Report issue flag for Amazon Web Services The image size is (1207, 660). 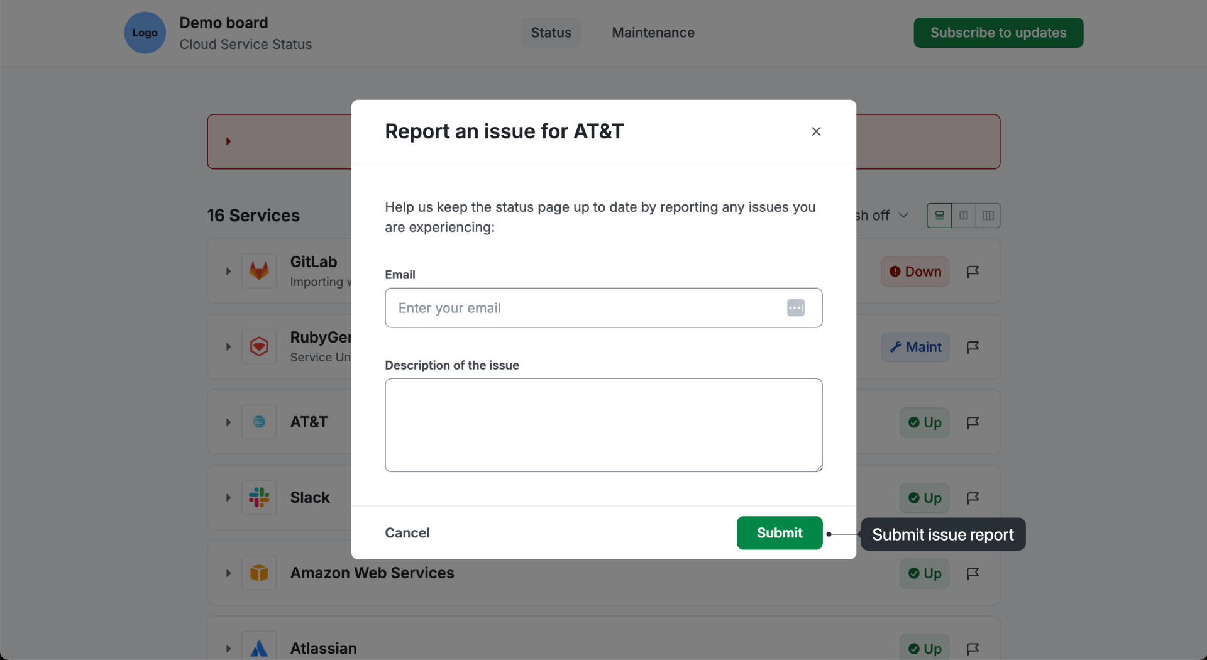973,573
